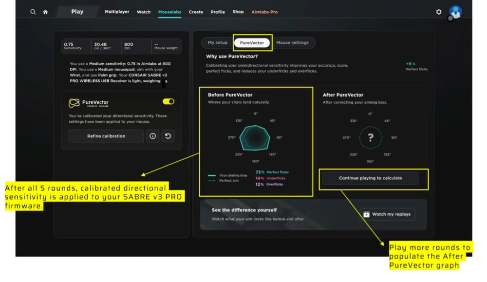Click the PureVector logo icon
Viewport: 487px width, 282px height.
click(74, 103)
